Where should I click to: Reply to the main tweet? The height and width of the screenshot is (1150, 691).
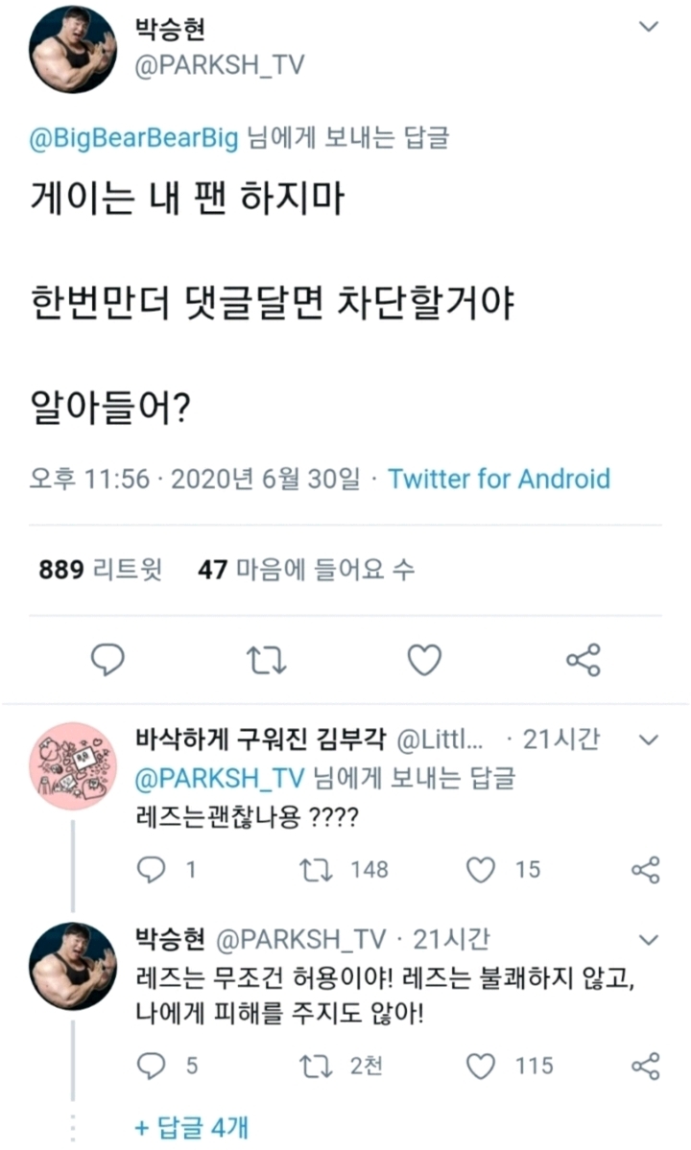coord(107,659)
